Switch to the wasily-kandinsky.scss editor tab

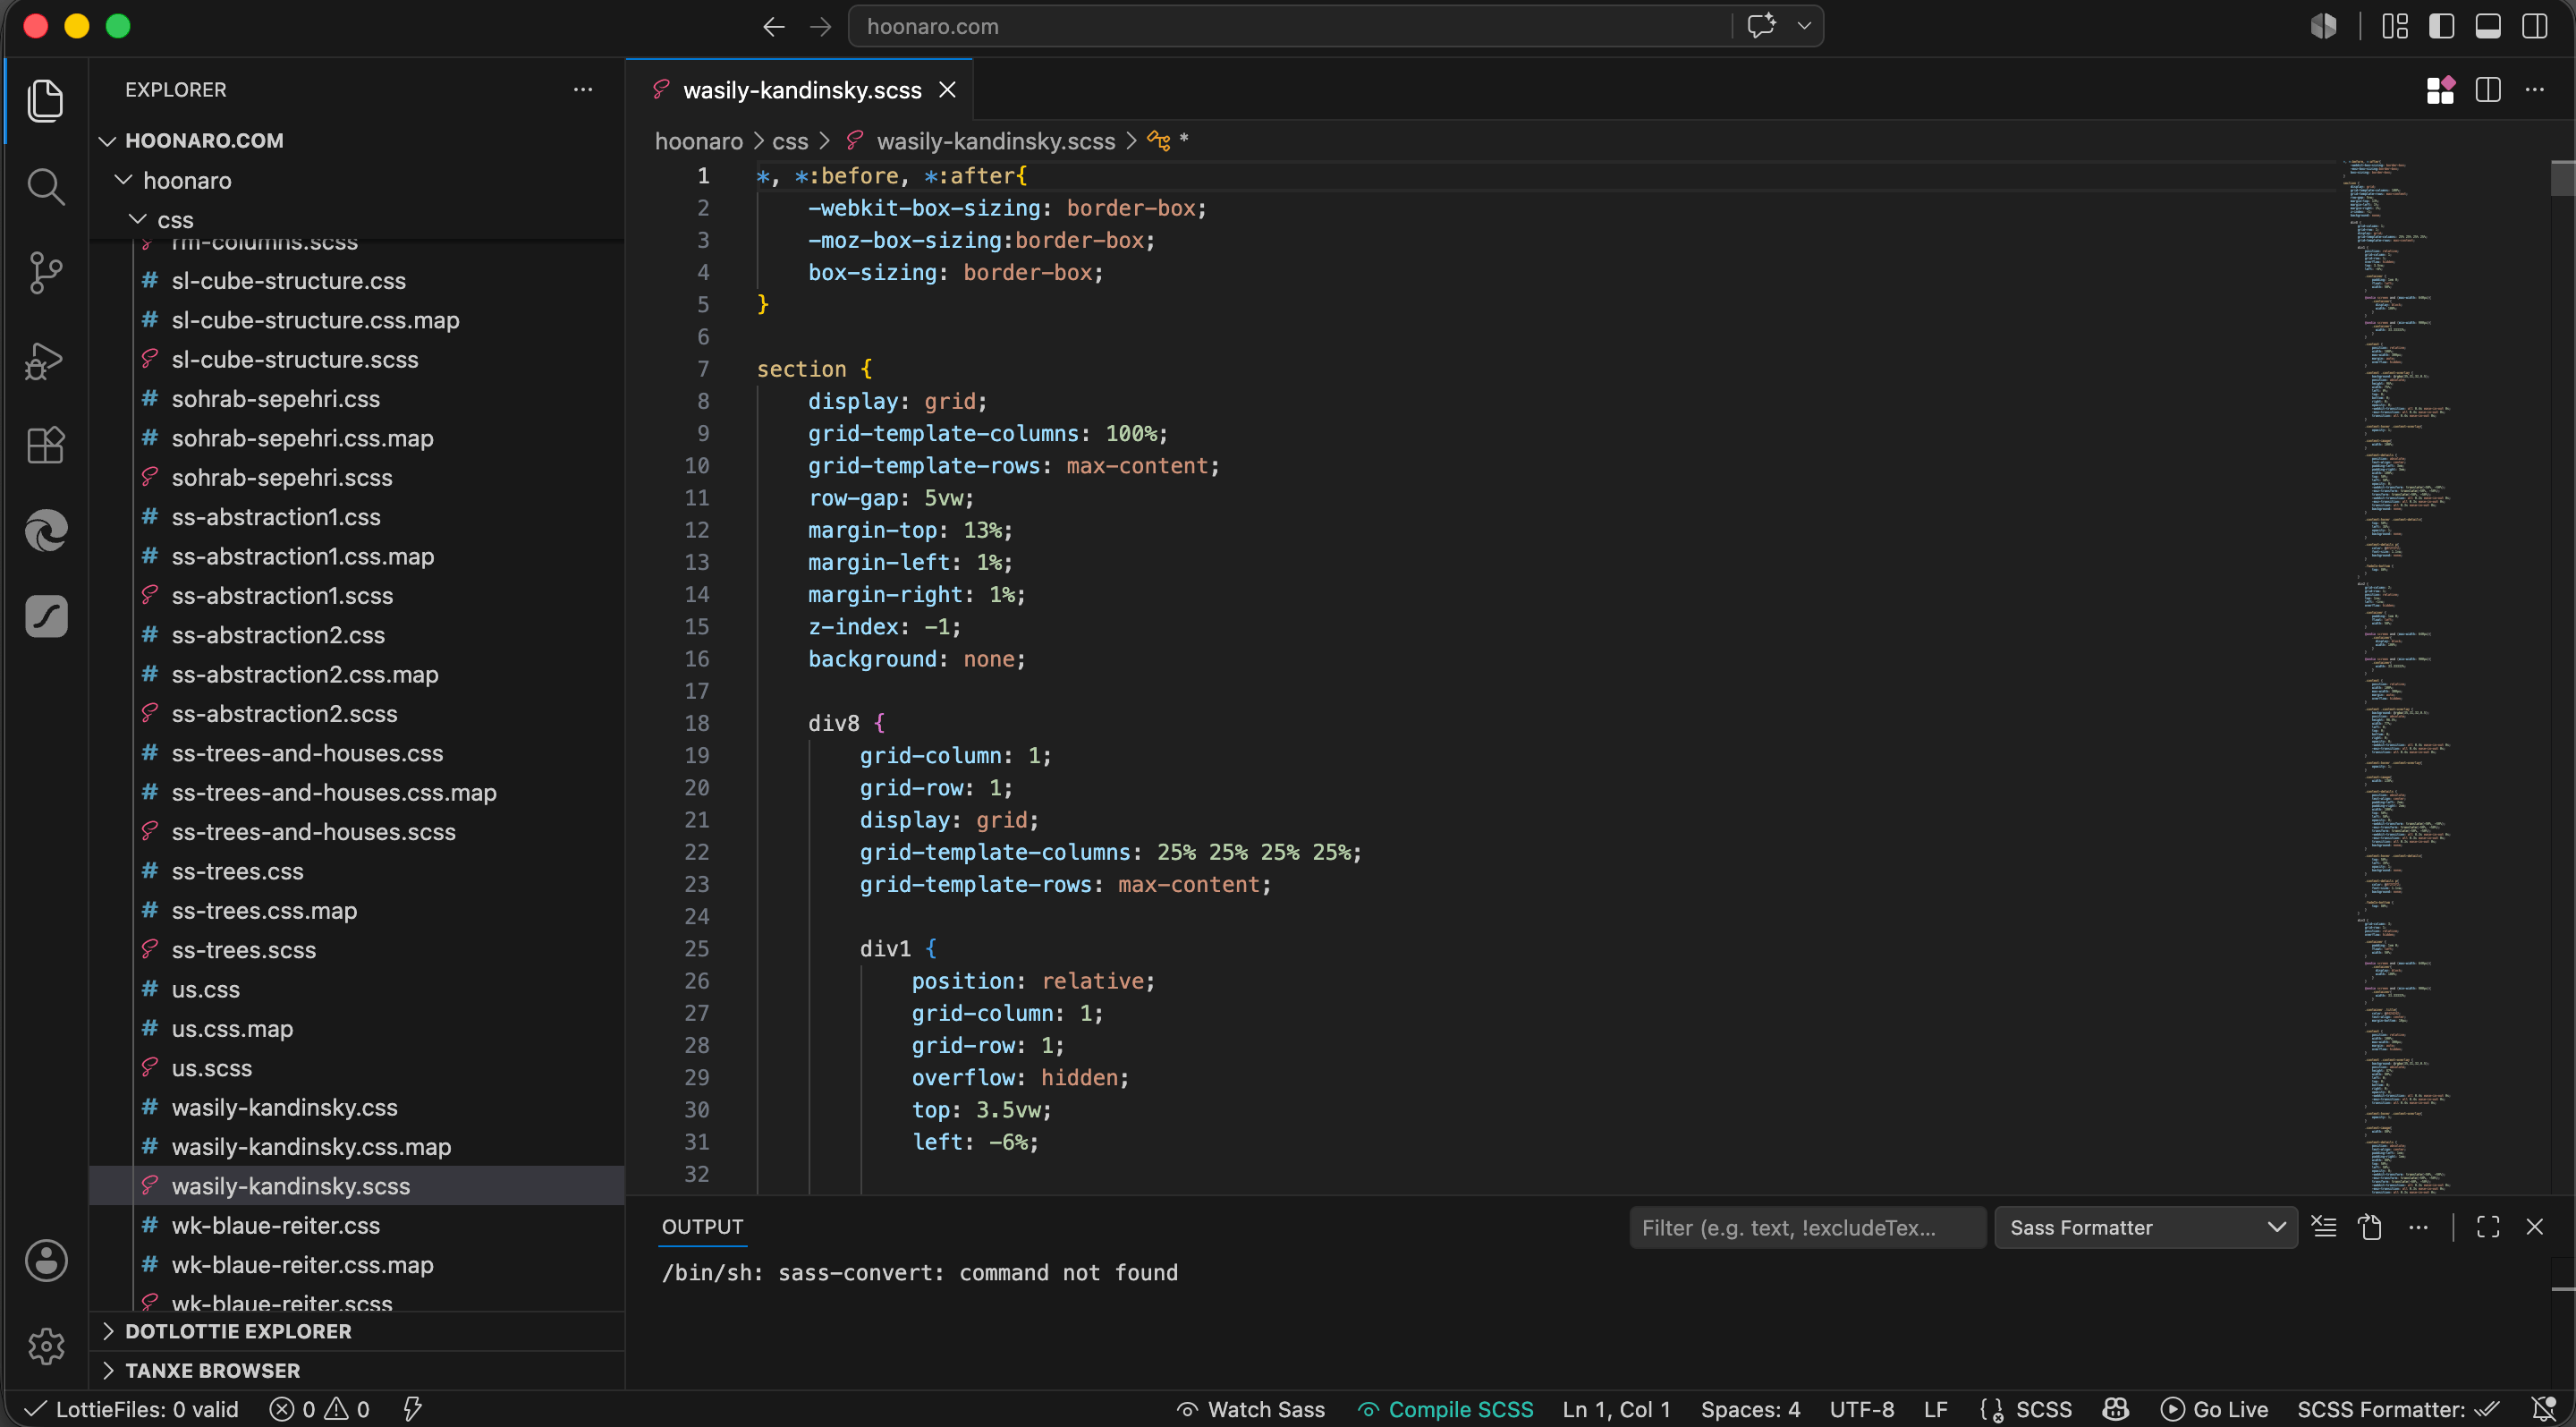[x=802, y=90]
